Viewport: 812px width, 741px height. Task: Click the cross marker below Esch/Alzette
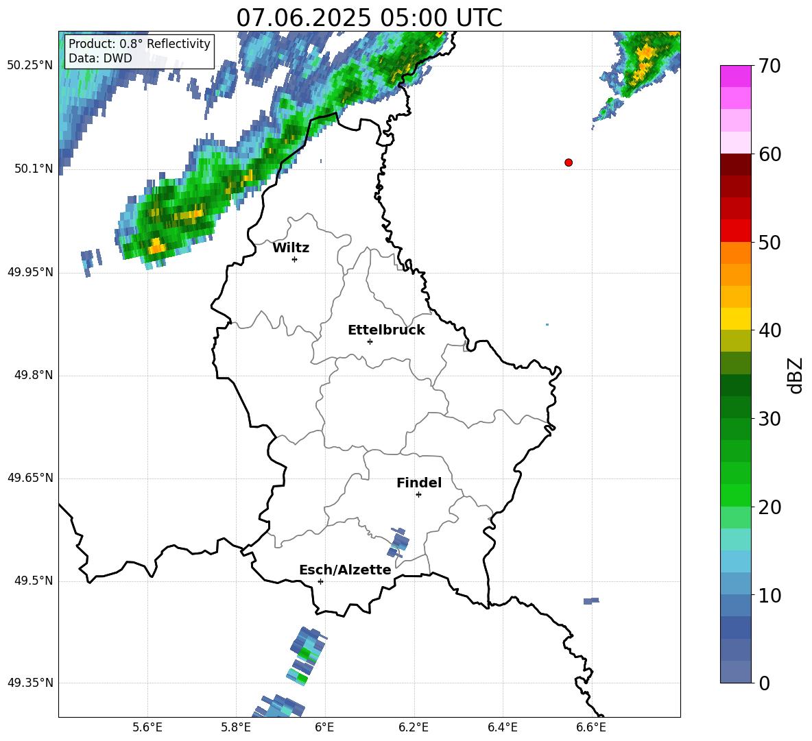coord(320,581)
